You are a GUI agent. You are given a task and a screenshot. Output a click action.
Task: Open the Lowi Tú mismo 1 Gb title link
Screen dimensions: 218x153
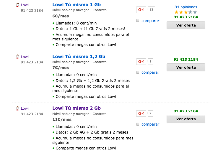coord(77,5)
